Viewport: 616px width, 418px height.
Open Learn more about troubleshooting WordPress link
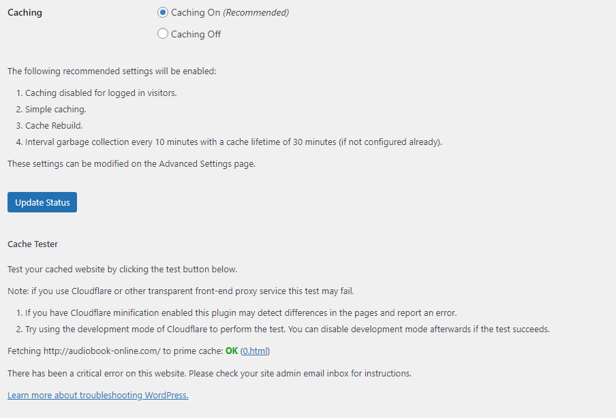click(98, 396)
